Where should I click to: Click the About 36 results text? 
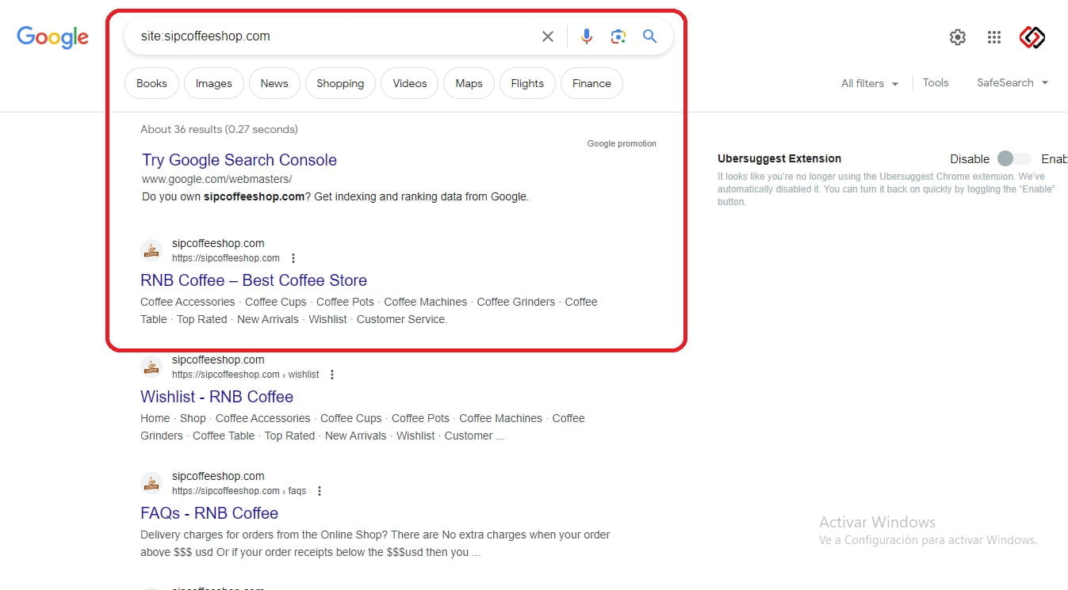click(219, 129)
